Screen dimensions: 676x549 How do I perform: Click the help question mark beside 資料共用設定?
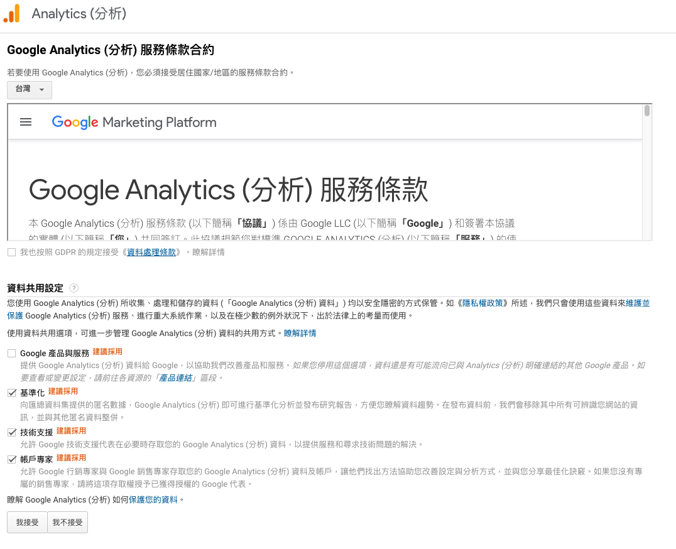coord(74,288)
